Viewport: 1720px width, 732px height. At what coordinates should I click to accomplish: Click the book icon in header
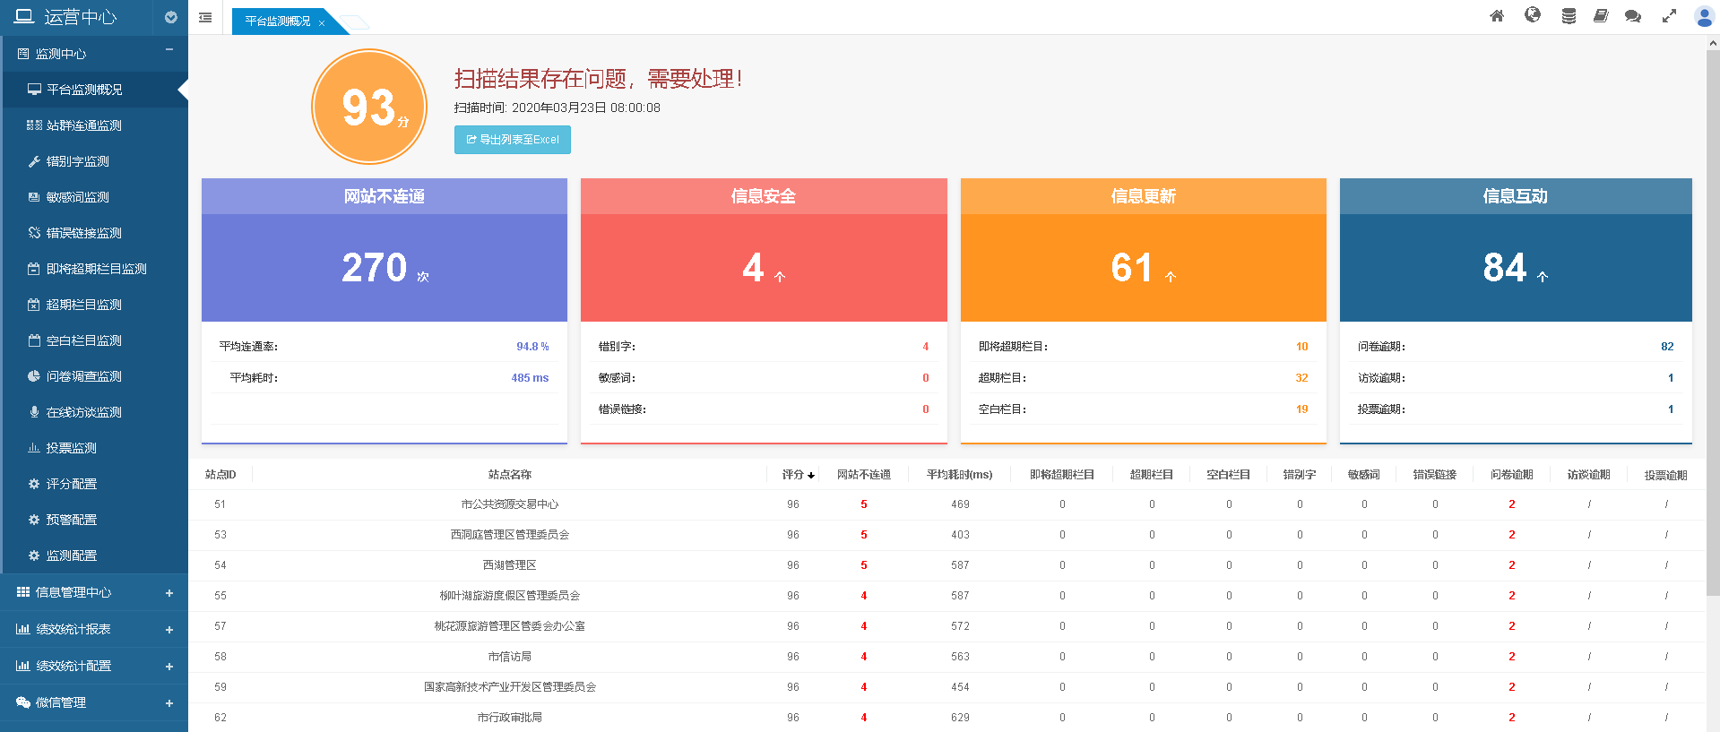click(1601, 16)
